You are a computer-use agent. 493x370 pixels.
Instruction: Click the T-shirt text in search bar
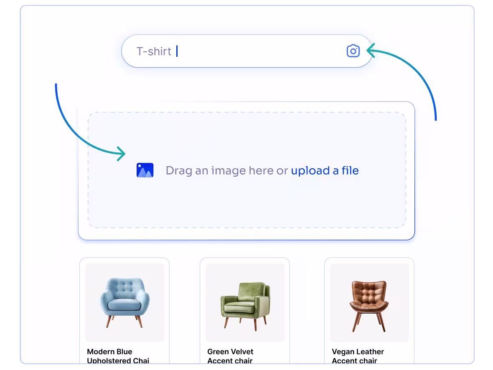(x=154, y=51)
